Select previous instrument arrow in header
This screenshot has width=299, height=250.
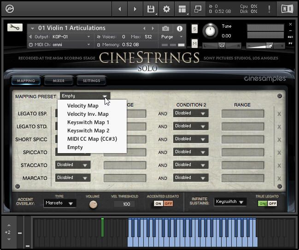tap(144, 29)
